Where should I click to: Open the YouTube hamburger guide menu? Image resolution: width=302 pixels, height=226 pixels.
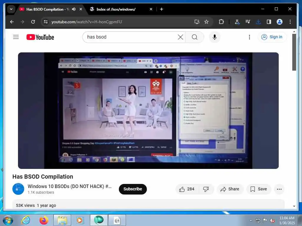(16, 37)
